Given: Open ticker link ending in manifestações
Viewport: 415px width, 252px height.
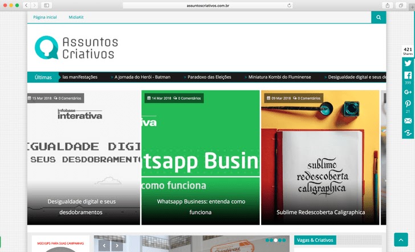Looking at the screenshot, I should tap(80, 77).
